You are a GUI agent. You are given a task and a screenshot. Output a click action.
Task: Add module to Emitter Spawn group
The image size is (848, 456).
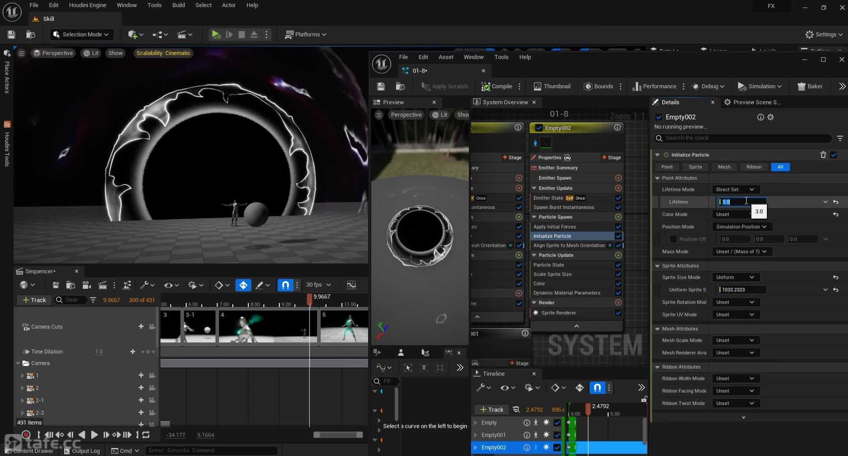(618, 178)
